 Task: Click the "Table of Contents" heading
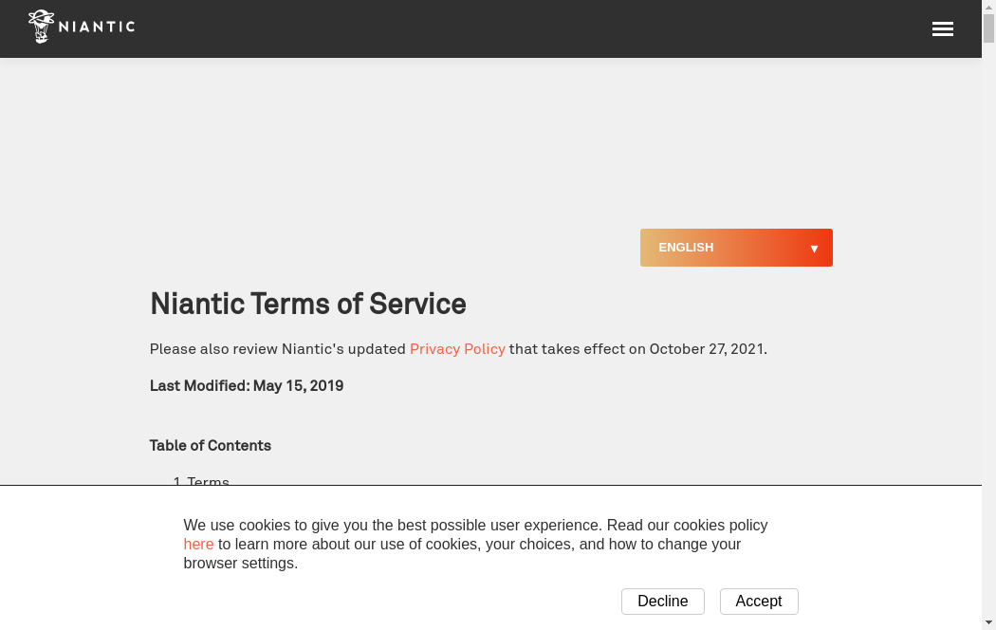[x=211, y=446]
